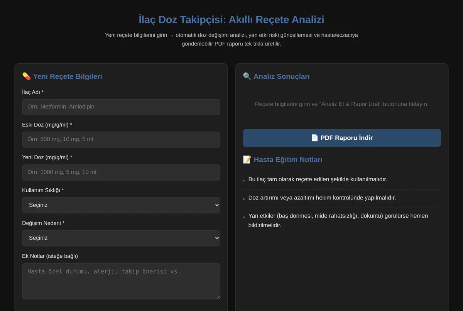Click the subtitle paragraph 'Yeni reçete bilgilerini girin'
463x311 pixels.
(x=231, y=39)
